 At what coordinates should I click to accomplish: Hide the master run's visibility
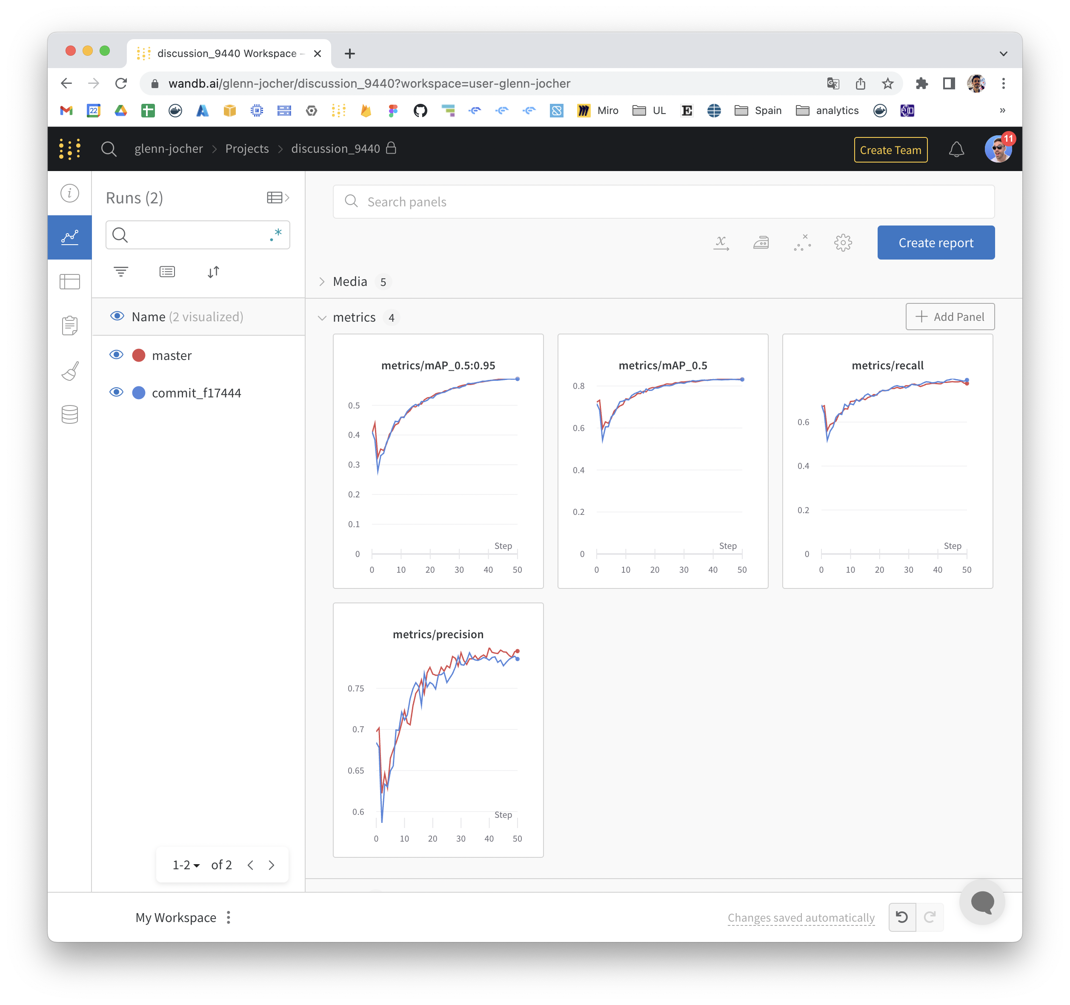(116, 354)
